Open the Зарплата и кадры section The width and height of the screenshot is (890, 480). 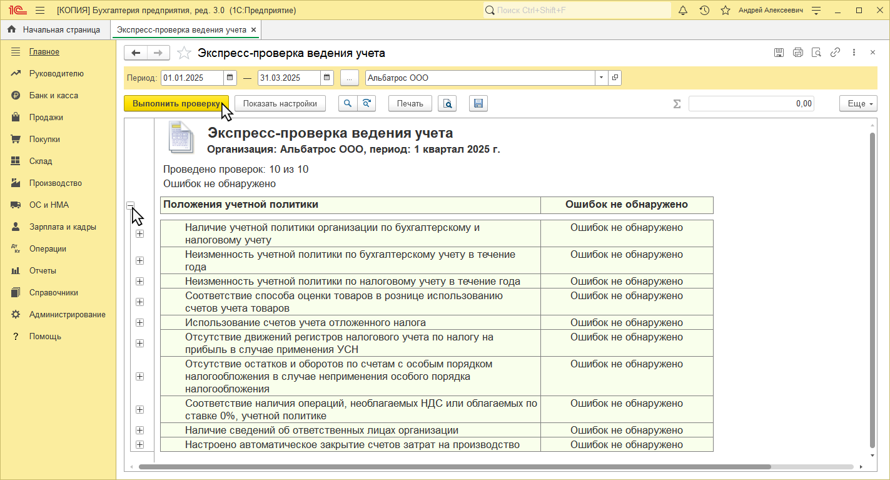(x=62, y=227)
